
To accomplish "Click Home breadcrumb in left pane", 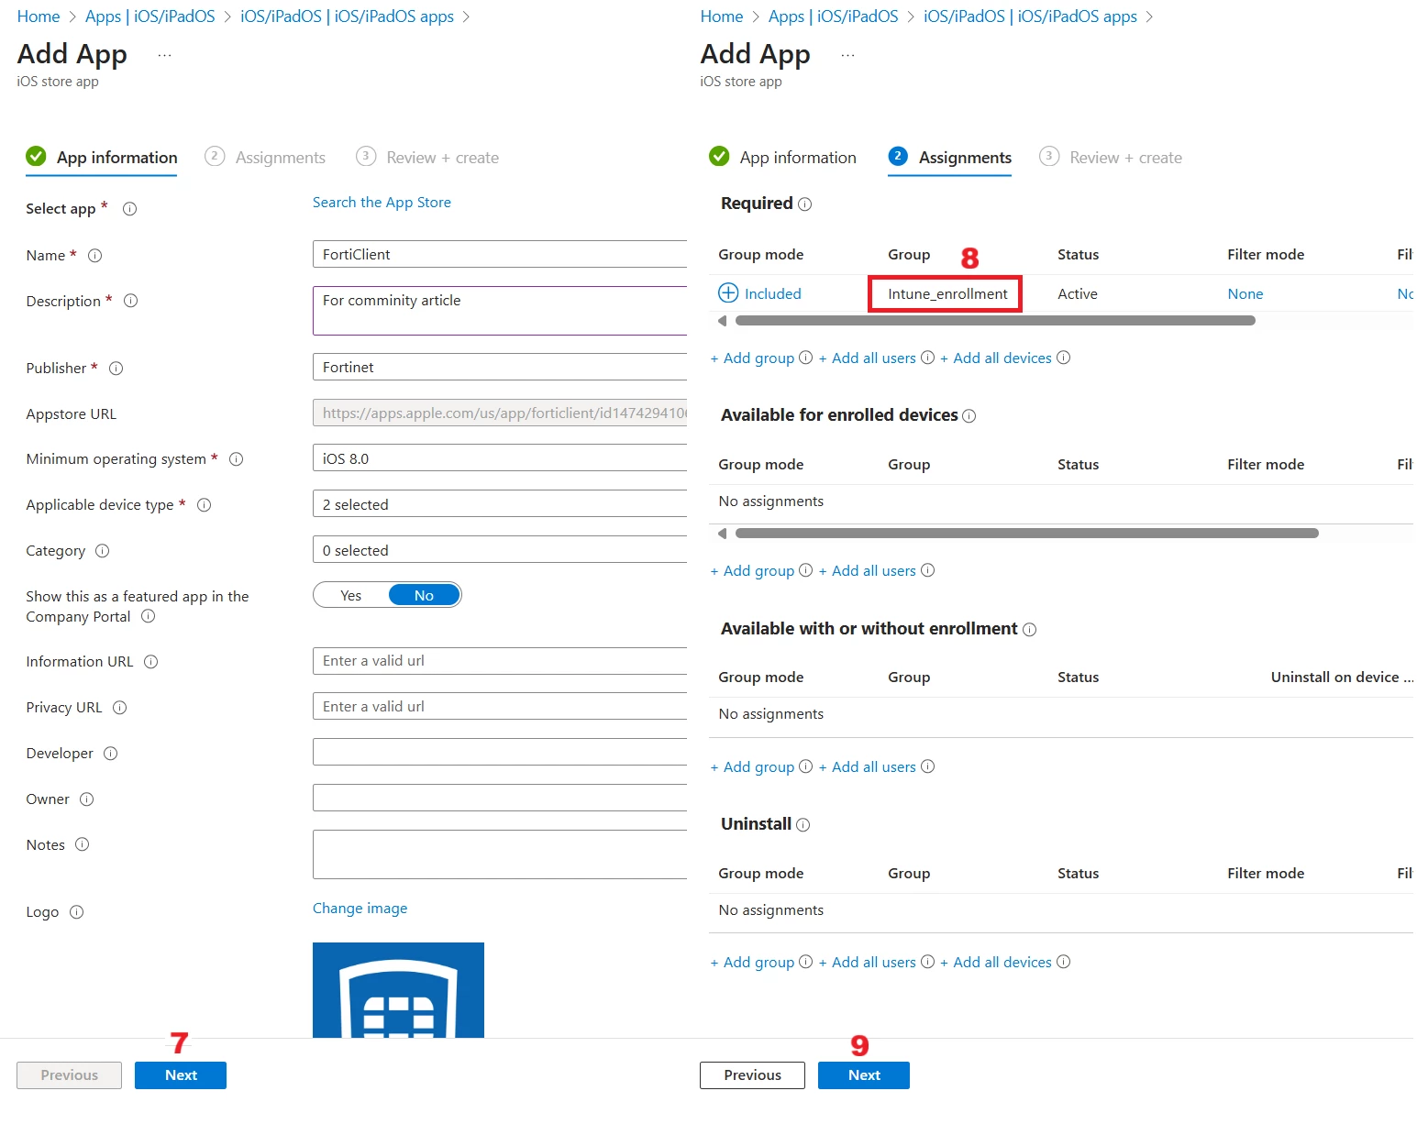I will (x=39, y=17).
